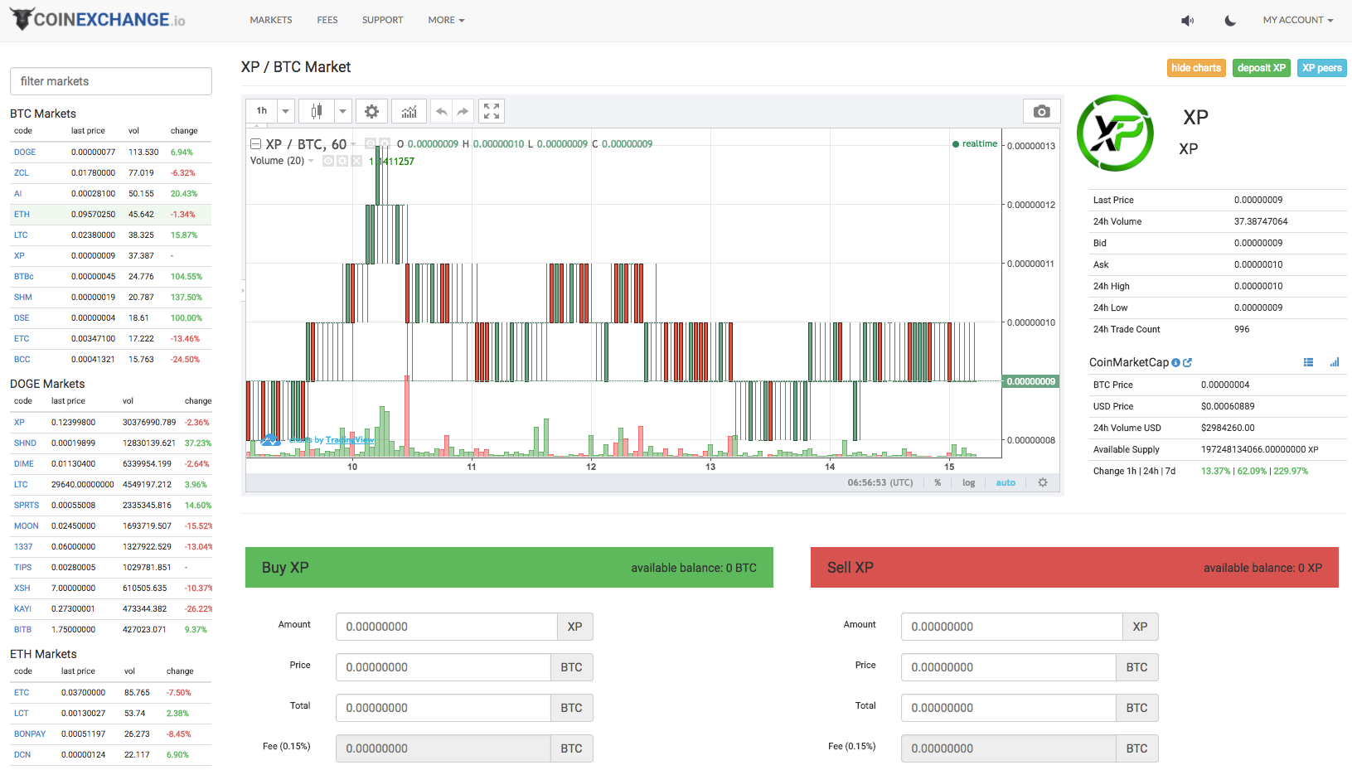Click the Sell XP Price field
This screenshot has width=1352, height=770.
[x=1009, y=667]
